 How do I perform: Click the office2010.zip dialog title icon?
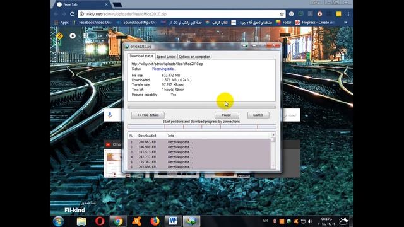click(127, 46)
